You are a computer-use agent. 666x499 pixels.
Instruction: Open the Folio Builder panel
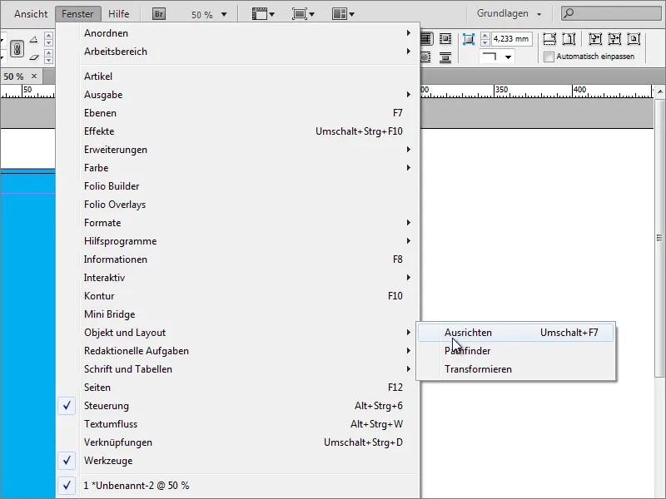(239, 186)
